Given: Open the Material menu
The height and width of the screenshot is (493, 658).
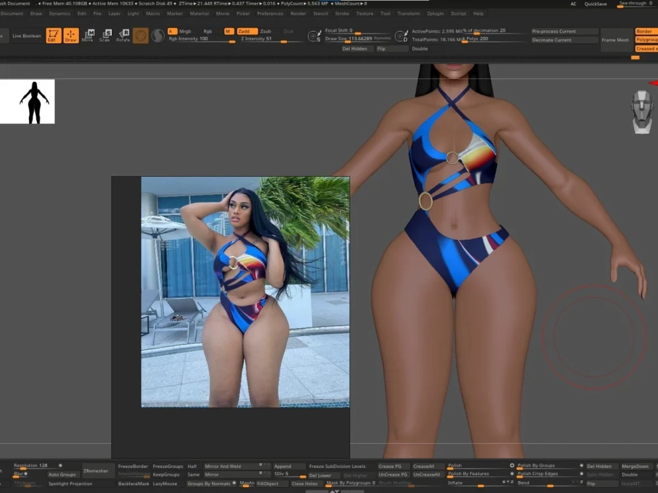Looking at the screenshot, I should pyautogui.click(x=199, y=13).
